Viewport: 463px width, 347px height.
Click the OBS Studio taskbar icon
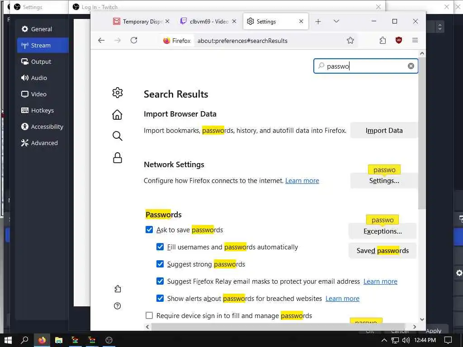click(x=109, y=340)
